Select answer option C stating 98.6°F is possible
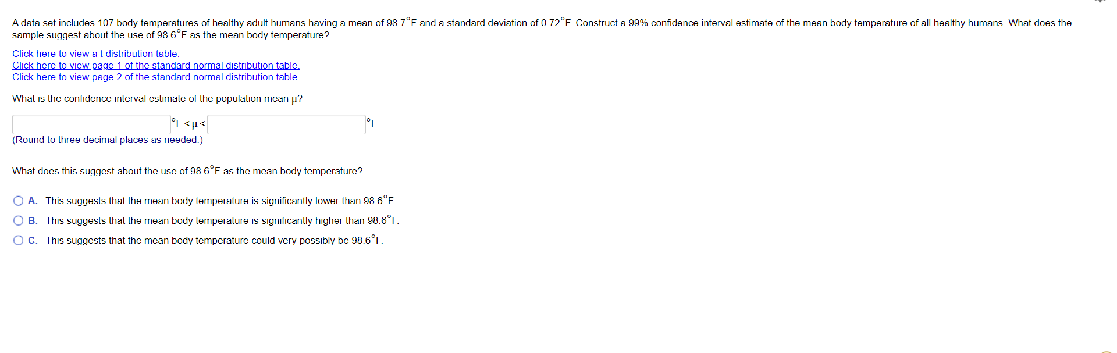This screenshot has width=1117, height=353. [x=18, y=240]
